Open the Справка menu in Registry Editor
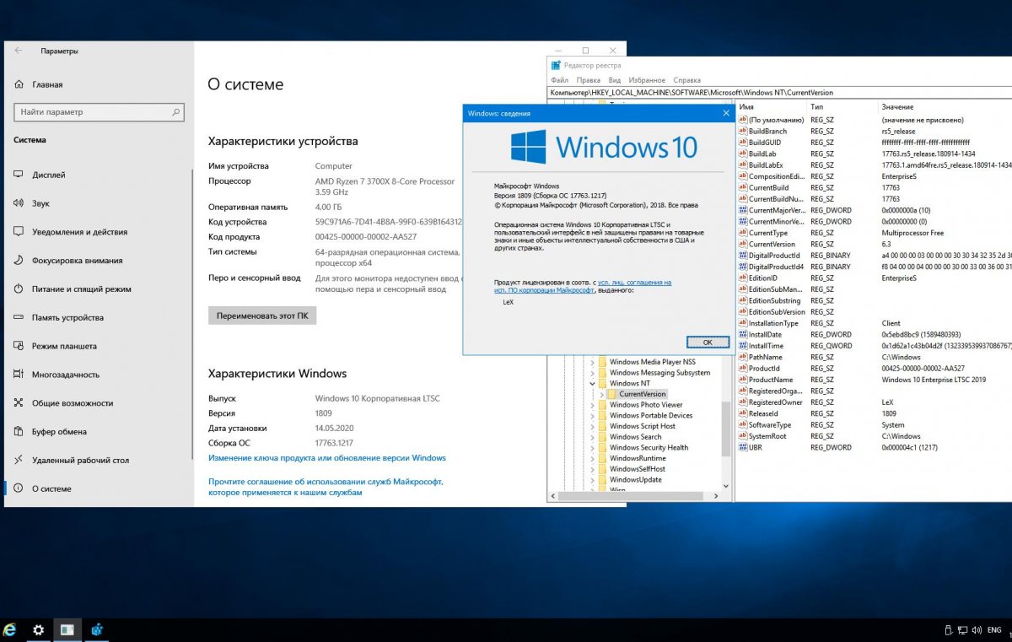 (687, 80)
